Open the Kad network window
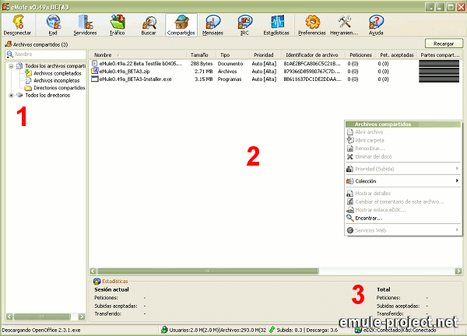This screenshot has width=467, height=336. click(x=53, y=25)
